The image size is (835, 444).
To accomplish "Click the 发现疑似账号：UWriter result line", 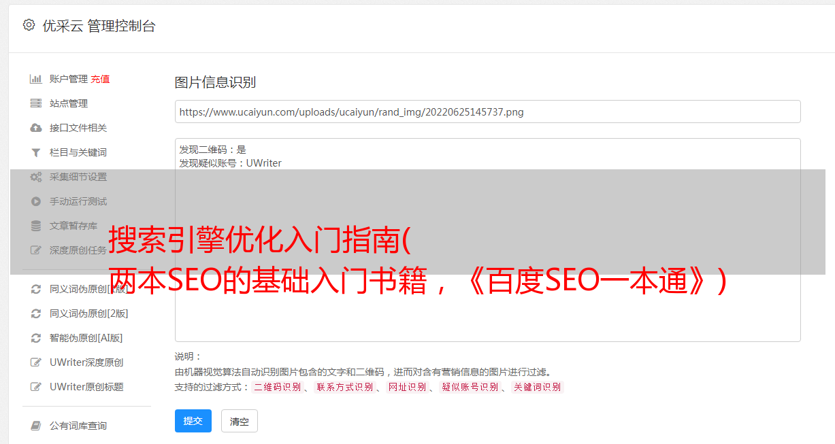I will tap(230, 163).
